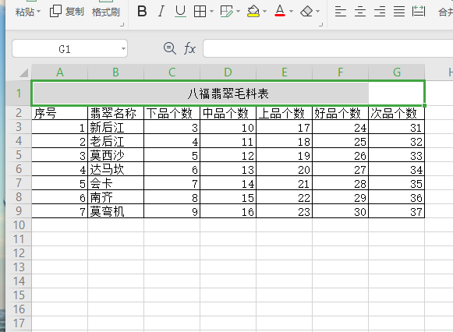This screenshot has width=453, height=332.
Task: Apply yellow fill color
Action: (x=253, y=12)
